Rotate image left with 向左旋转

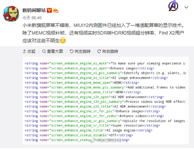pos(80,51)
